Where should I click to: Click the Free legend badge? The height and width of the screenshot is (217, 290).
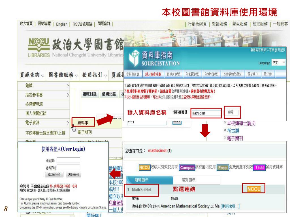pyautogui.click(x=223, y=168)
